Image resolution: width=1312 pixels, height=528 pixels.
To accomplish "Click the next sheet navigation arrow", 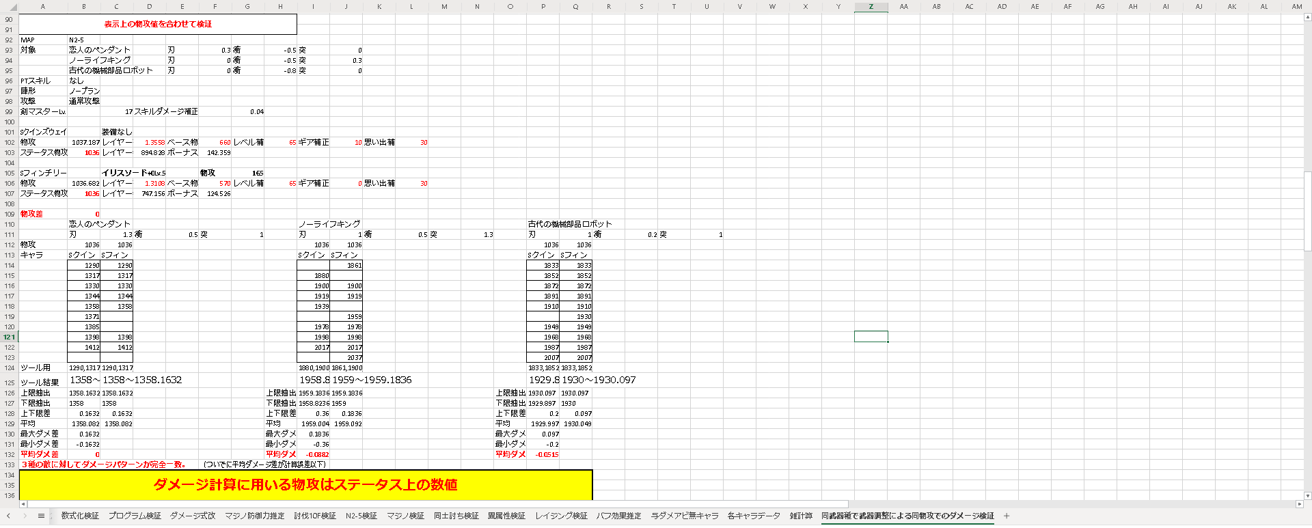I will (x=25, y=516).
